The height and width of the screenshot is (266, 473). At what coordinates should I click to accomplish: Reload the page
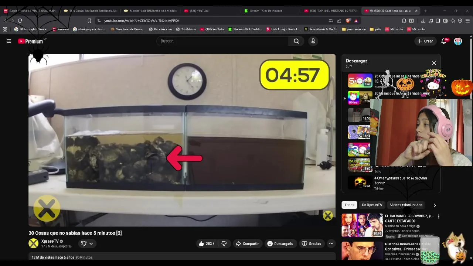coord(20,21)
